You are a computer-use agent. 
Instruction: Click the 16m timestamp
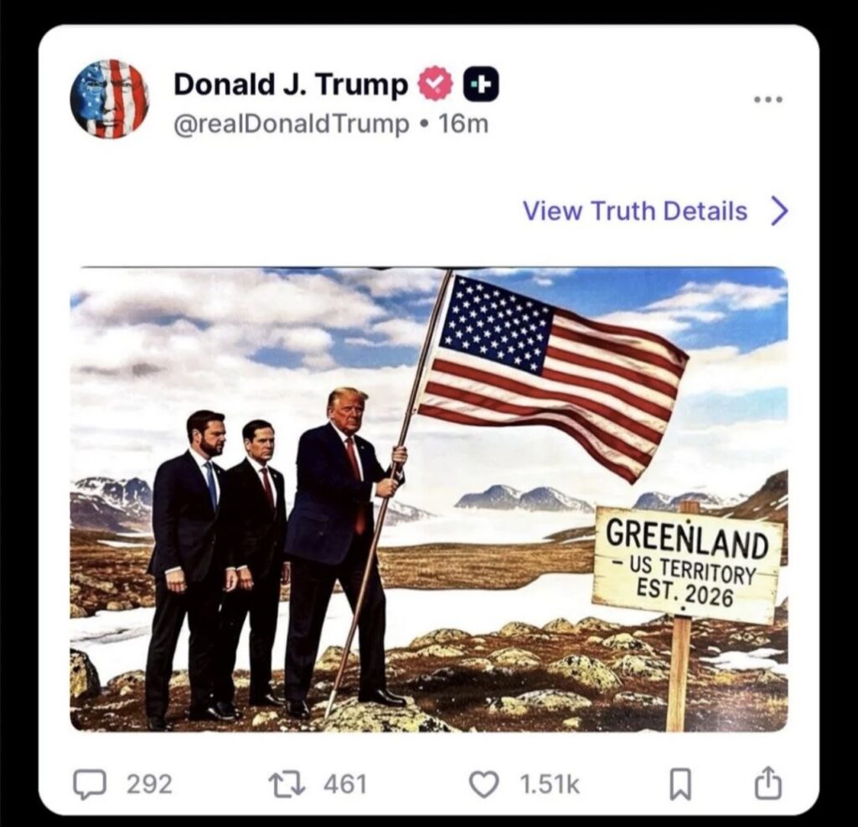point(463,124)
